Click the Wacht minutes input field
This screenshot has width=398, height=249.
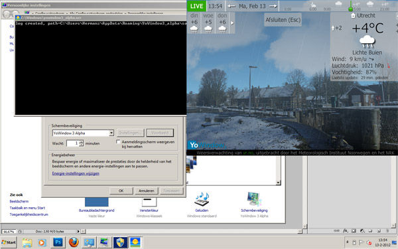[x=72, y=143]
